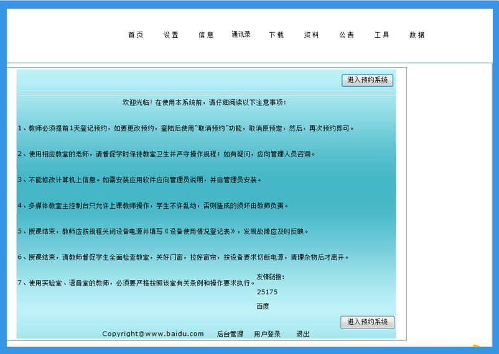Viewport: 499px width, 354px height.
Task: Go to the 公告 menu item
Action: [347, 35]
